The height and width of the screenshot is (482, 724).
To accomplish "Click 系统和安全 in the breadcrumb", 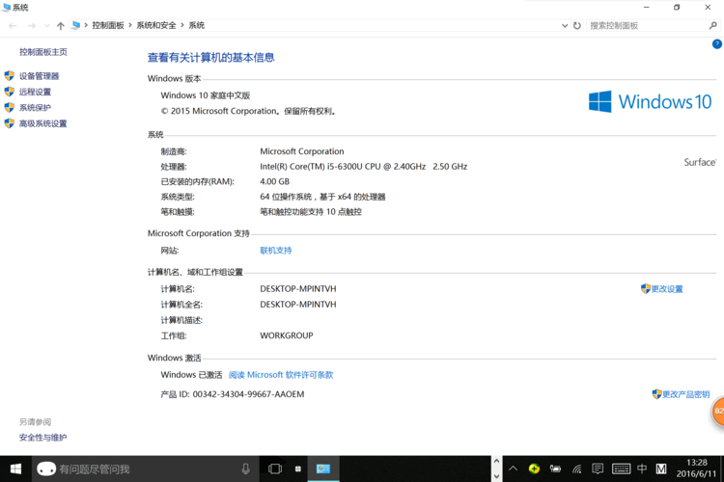I will pyautogui.click(x=156, y=25).
